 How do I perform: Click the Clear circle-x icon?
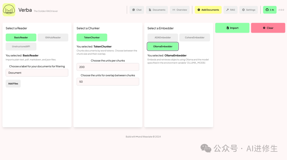[264, 28]
